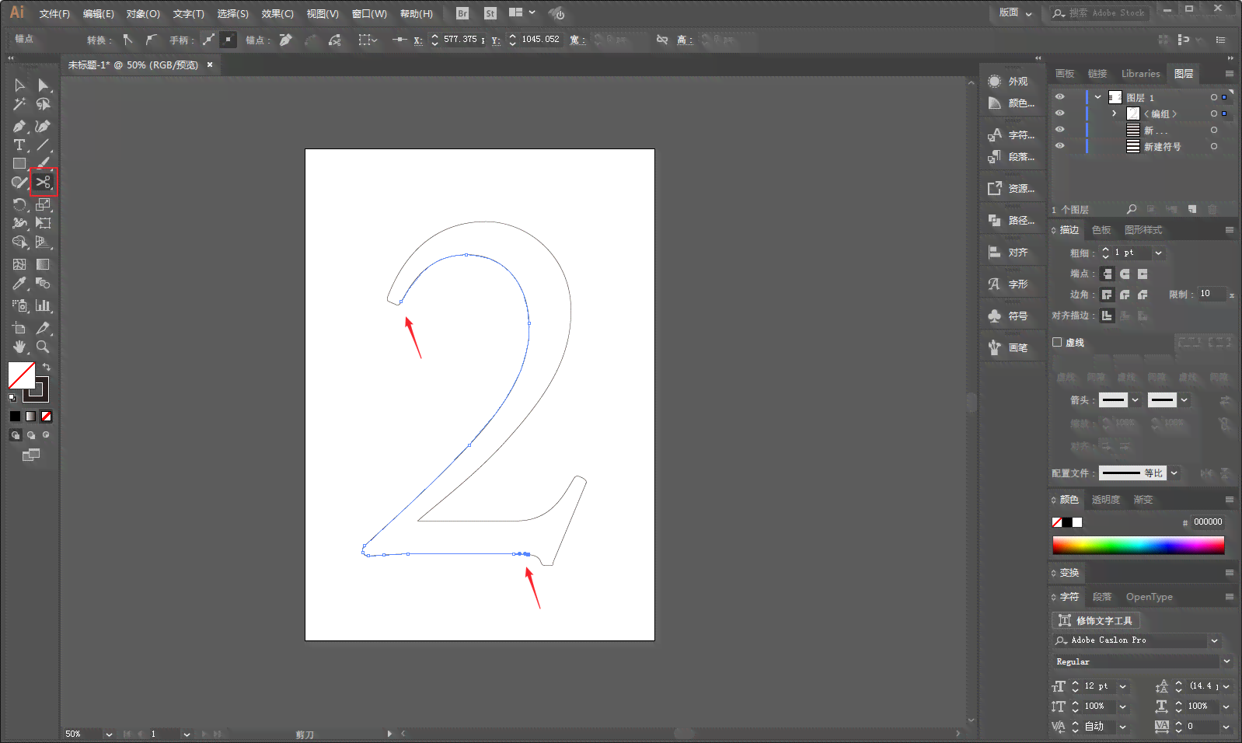Select the Rectangle tool
1242x743 pixels.
(x=20, y=164)
